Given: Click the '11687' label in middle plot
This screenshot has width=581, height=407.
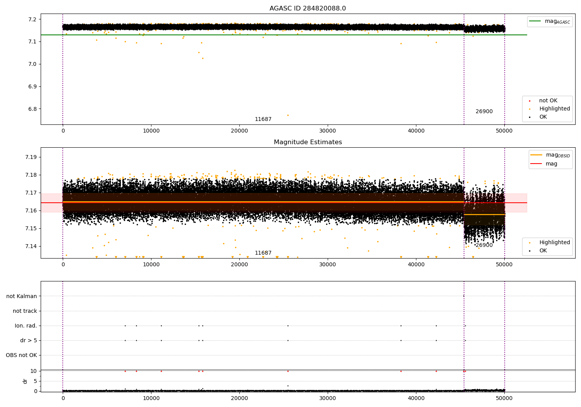Looking at the screenshot, I should (263, 253).
